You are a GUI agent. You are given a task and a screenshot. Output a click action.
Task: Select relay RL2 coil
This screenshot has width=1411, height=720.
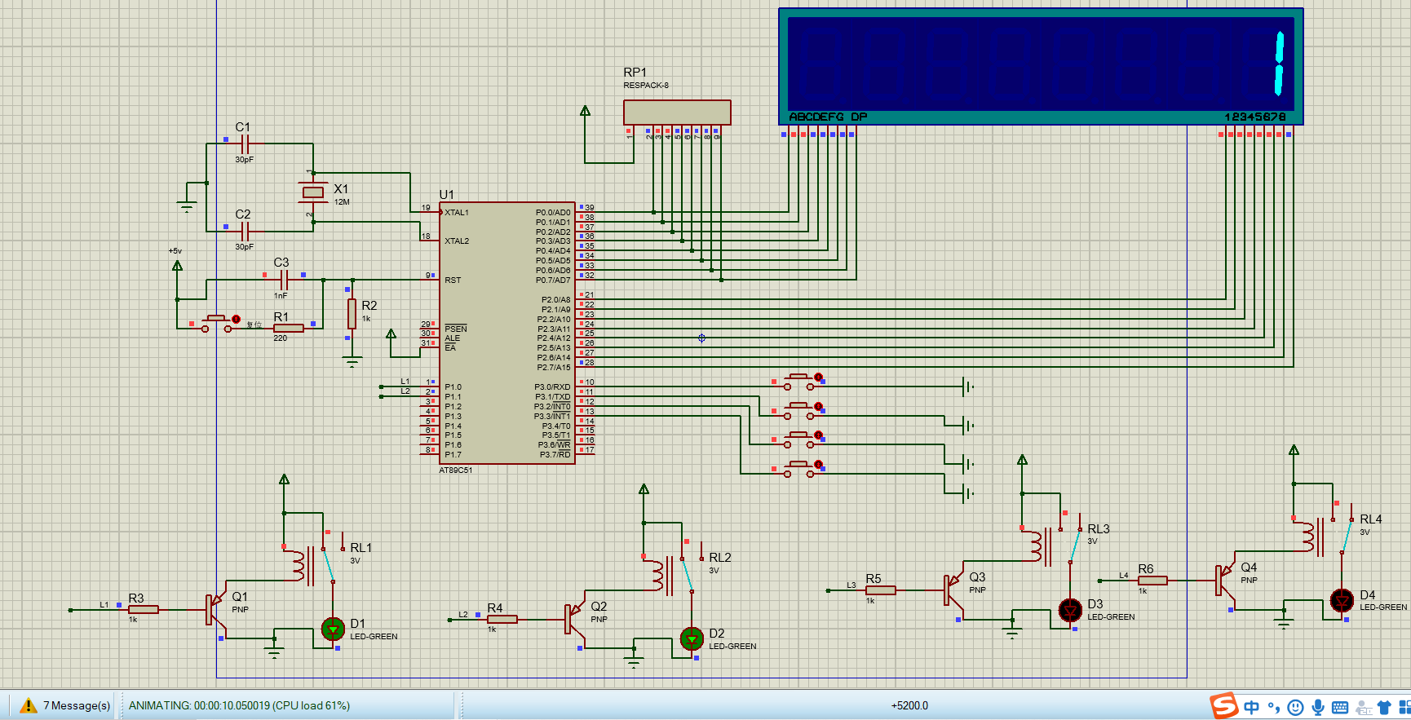click(658, 576)
